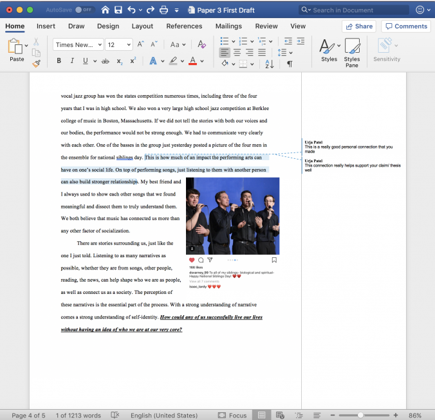Toggle bold formatting
435x420 pixels.
click(59, 60)
